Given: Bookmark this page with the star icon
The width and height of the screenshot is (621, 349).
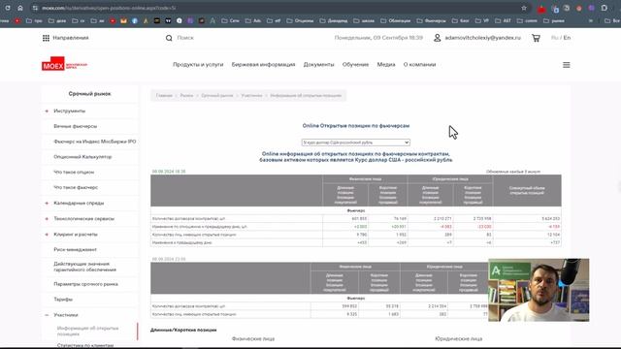Looking at the screenshot, I should coord(524,8).
